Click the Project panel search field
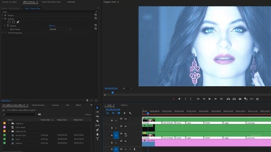 pyautogui.click(x=19, y=114)
